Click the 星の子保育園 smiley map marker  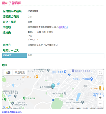point(53,86)
